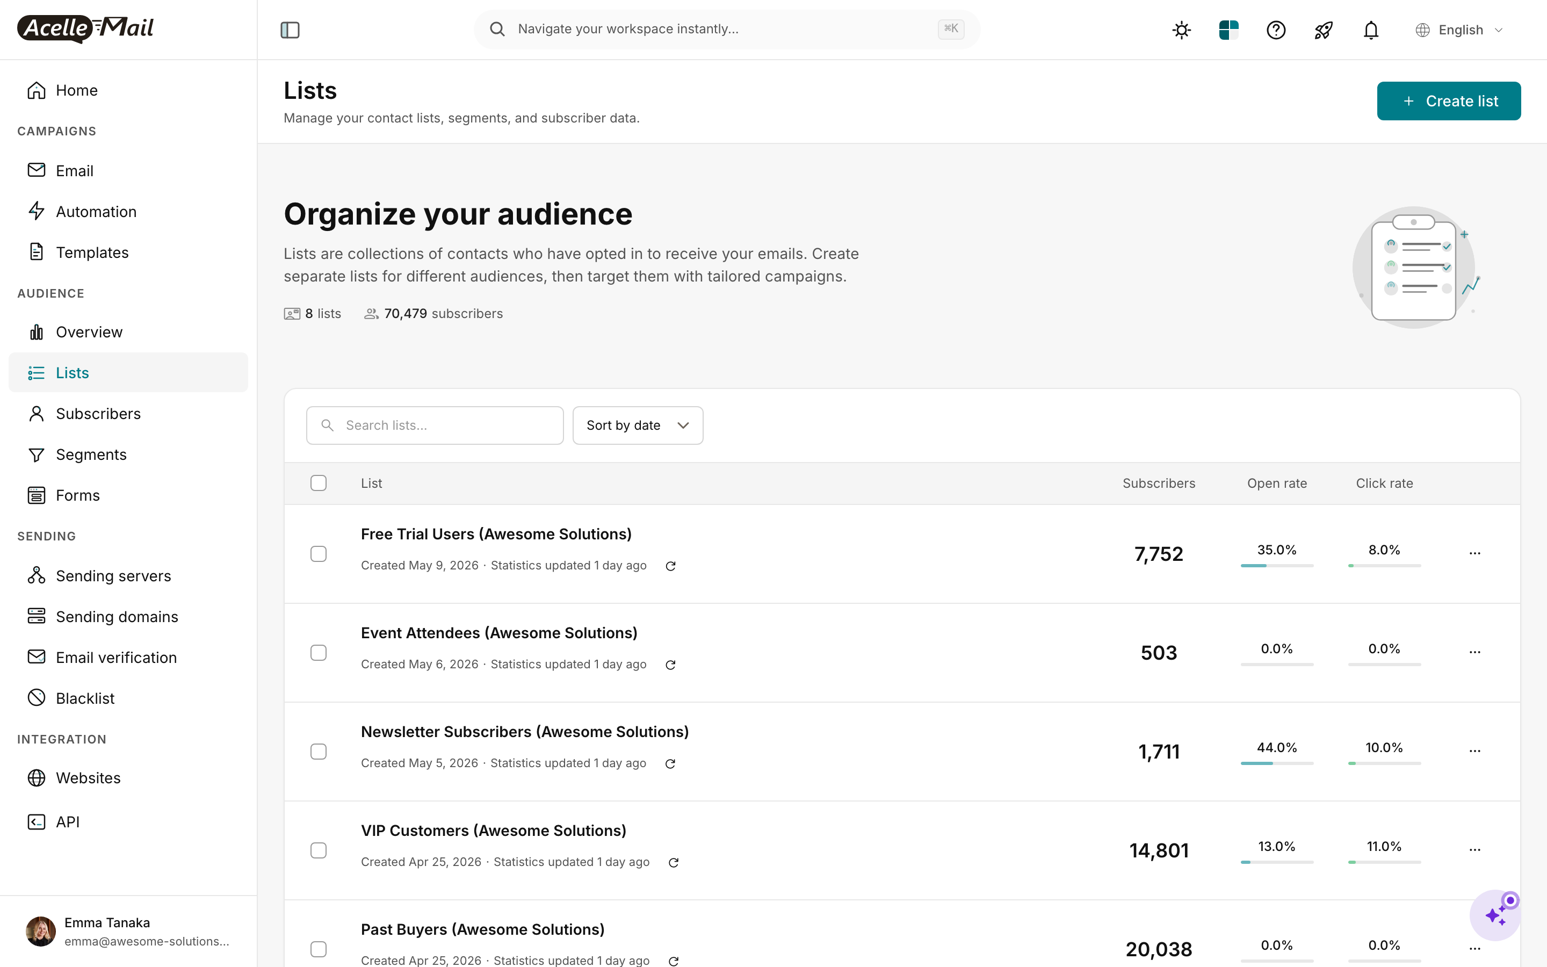Open Subscribers in sidebar
1547x967 pixels.
point(128,414)
